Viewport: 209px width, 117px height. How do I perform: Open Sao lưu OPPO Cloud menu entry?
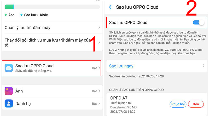point(51,68)
